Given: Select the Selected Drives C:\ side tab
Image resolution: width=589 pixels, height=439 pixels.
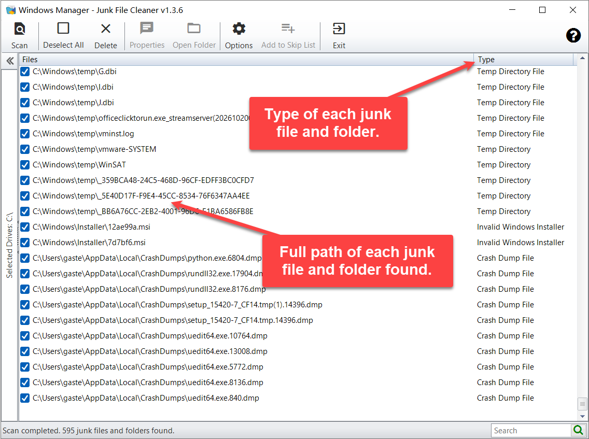Looking at the screenshot, I should pyautogui.click(x=9, y=245).
